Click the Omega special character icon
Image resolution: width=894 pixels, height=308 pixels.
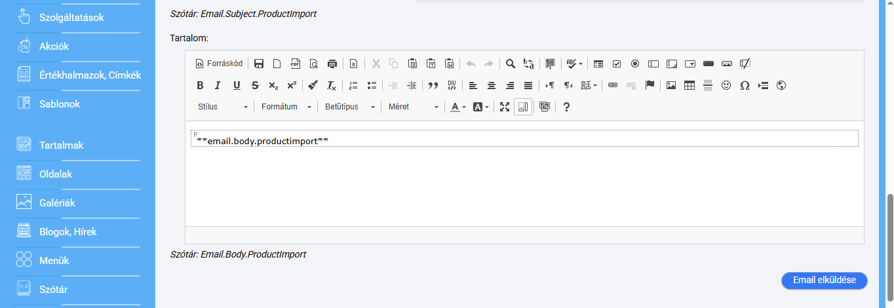745,85
